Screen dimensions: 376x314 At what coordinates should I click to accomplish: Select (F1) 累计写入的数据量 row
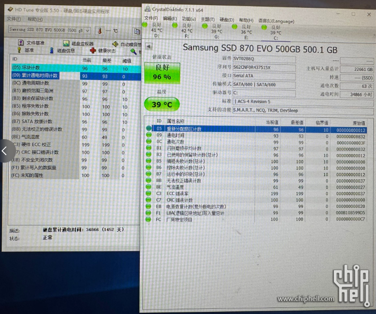pyautogui.click(x=76, y=167)
